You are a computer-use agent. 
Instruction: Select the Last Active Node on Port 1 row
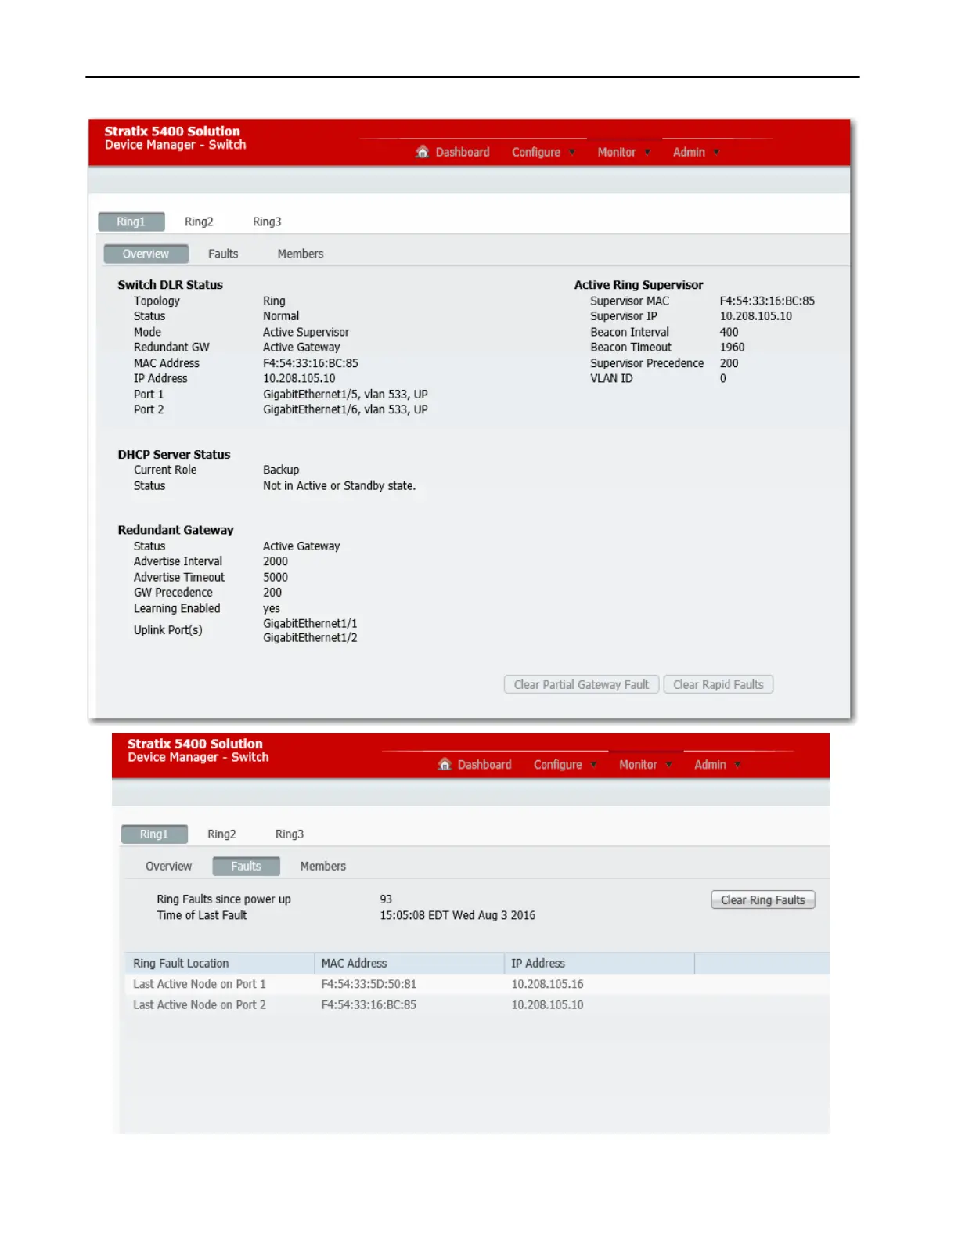[x=477, y=984]
